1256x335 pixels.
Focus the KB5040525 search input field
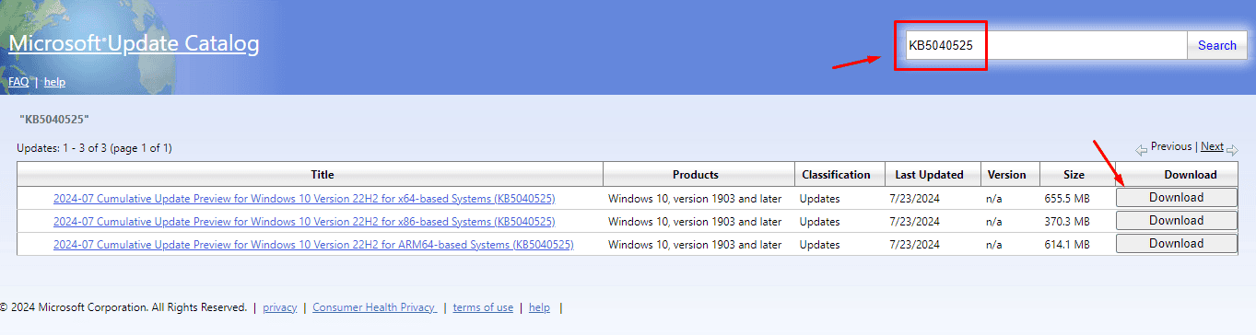1046,45
